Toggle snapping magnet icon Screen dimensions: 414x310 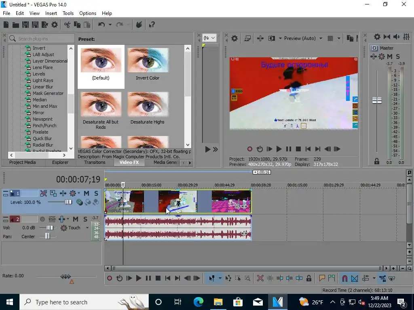[344, 278]
